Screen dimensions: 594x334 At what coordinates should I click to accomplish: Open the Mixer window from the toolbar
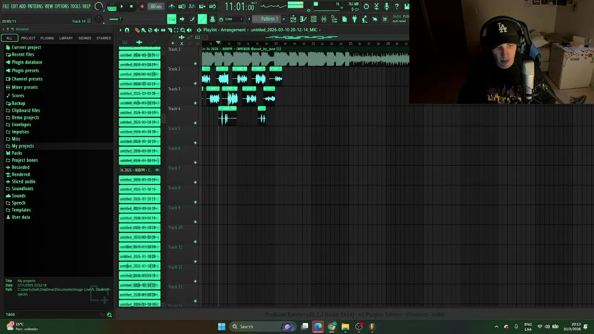click(324, 19)
